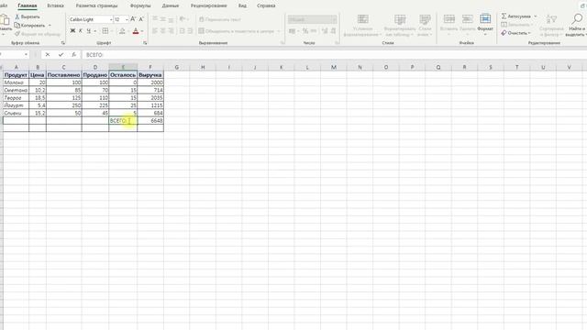The width and height of the screenshot is (587, 330).
Task: Toggle bold Ж formatting
Action: (x=72, y=30)
